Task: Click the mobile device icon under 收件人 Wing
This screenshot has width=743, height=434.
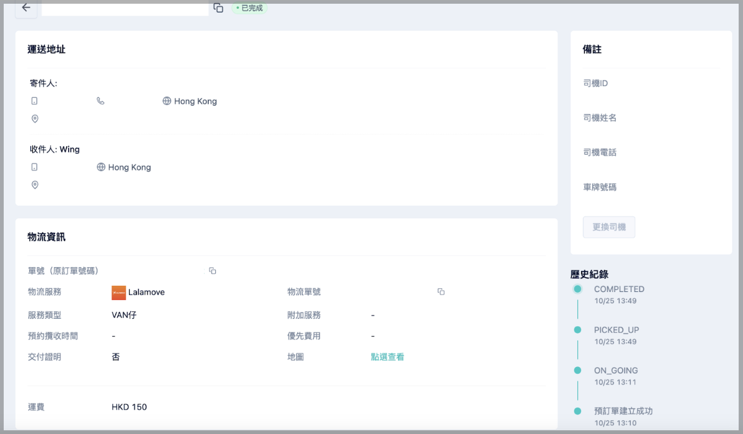Action: (x=35, y=167)
